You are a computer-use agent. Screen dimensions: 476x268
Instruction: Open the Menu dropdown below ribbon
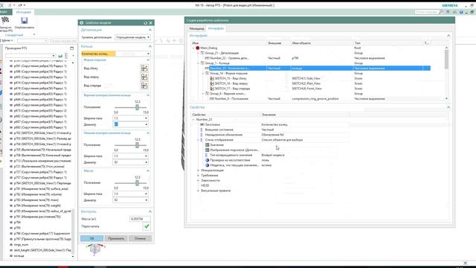(7, 40)
